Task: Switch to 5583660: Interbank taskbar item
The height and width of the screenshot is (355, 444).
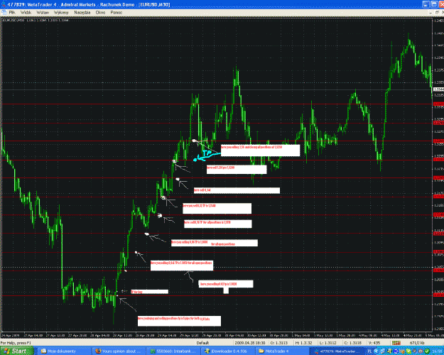Action: [175, 351]
